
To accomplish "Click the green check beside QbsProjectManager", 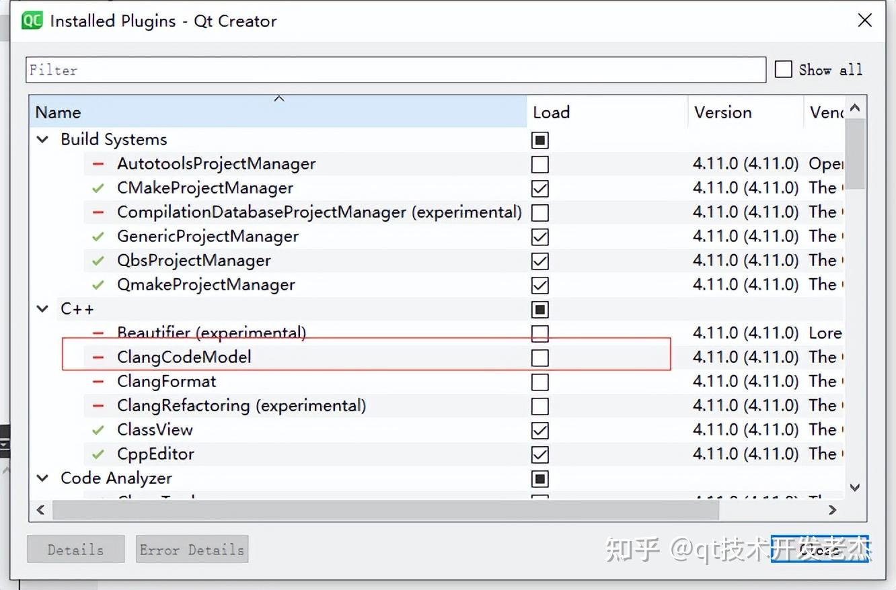I will pos(98,261).
